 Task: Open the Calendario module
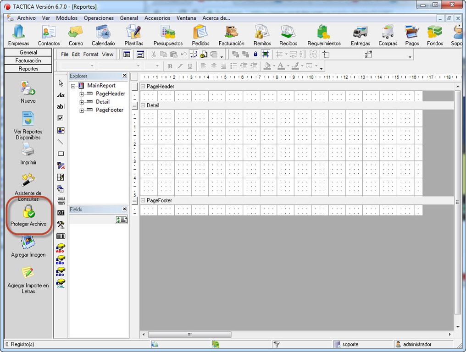[x=103, y=35]
